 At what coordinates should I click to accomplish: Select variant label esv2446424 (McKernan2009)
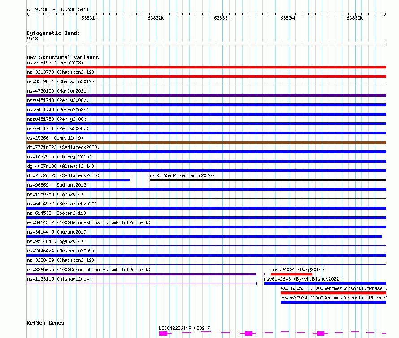click(61, 251)
